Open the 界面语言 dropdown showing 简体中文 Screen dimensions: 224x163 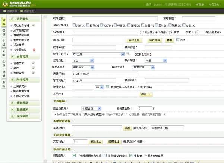[83, 67]
